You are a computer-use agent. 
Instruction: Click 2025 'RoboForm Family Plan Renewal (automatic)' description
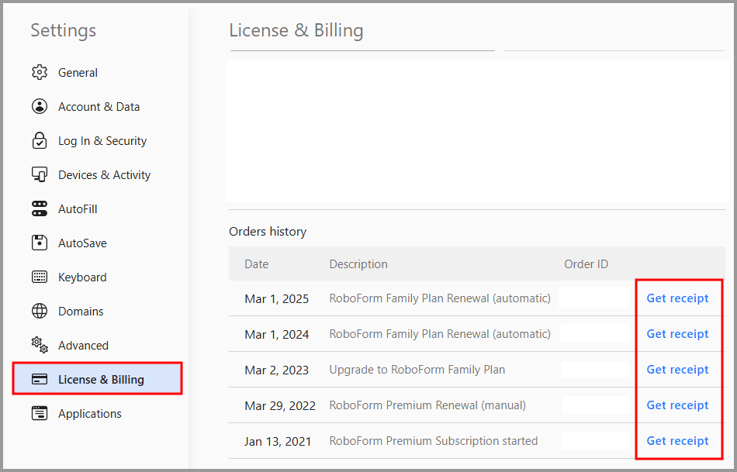click(x=440, y=298)
